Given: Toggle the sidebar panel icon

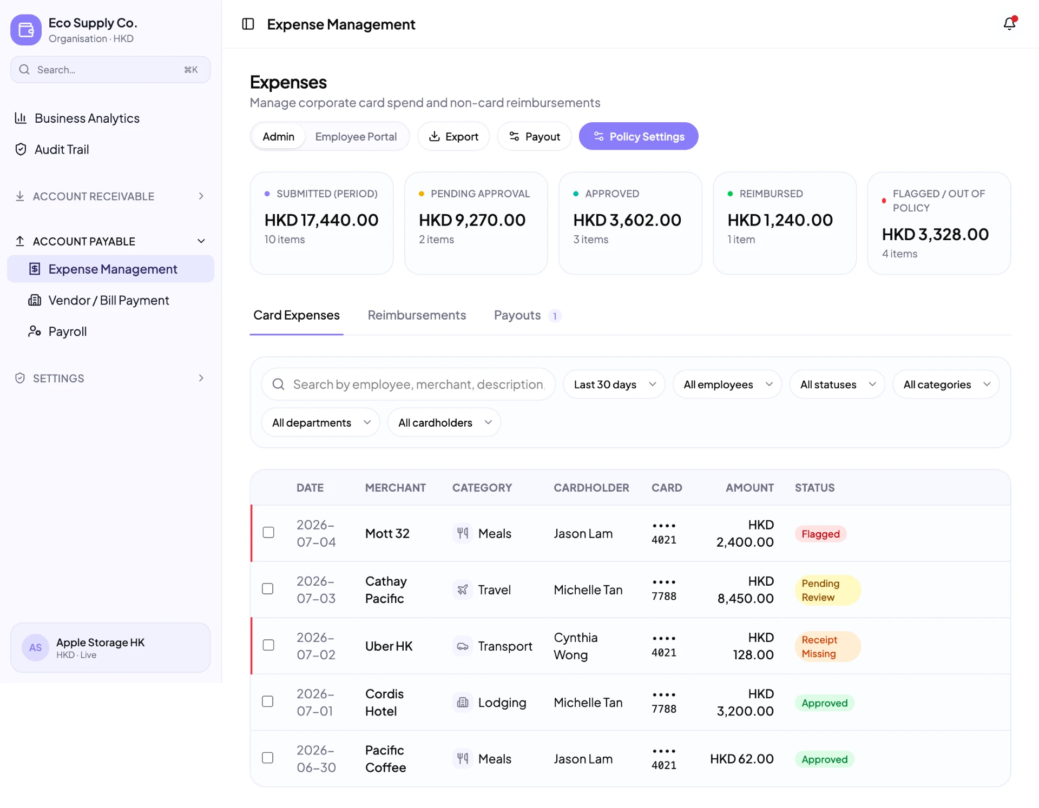Looking at the screenshot, I should (x=248, y=24).
